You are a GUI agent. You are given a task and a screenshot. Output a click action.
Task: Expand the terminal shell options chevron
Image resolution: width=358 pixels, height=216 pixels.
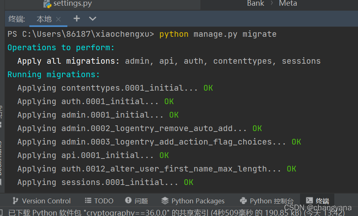point(93,18)
